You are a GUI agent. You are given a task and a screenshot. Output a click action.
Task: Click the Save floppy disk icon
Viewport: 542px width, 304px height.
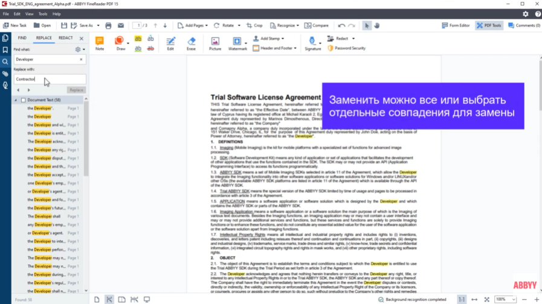click(64, 25)
